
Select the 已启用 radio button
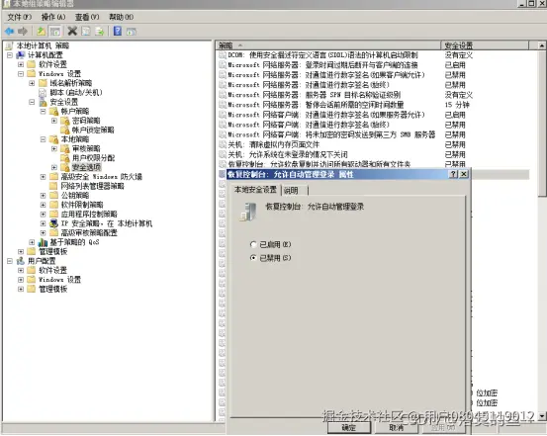click(x=253, y=244)
